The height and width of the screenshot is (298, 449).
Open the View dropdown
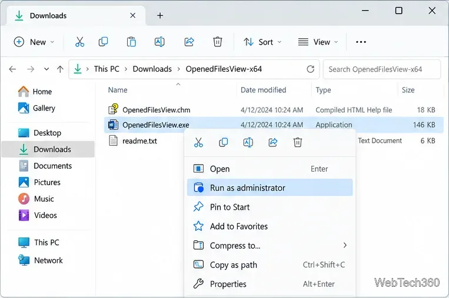(318, 42)
